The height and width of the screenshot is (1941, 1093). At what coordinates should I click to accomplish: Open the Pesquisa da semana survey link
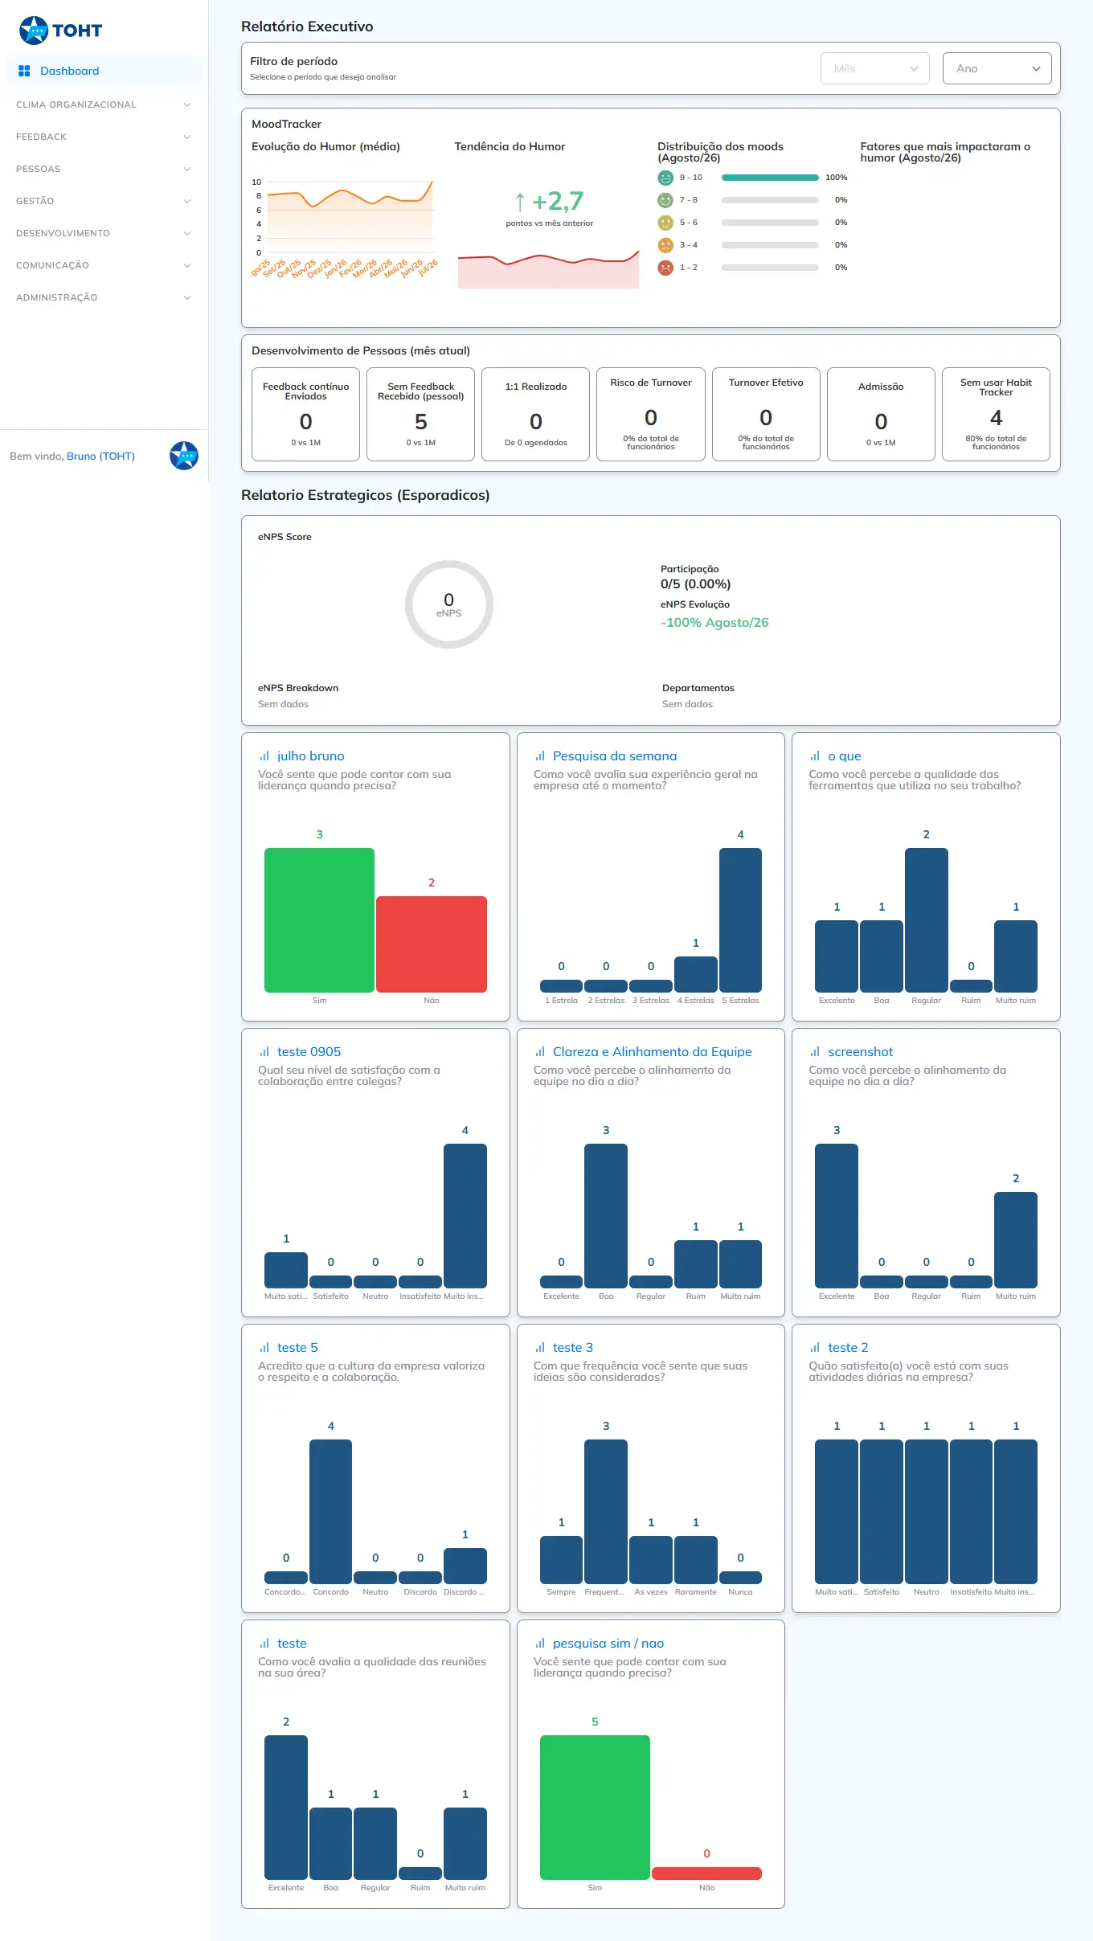tap(615, 756)
